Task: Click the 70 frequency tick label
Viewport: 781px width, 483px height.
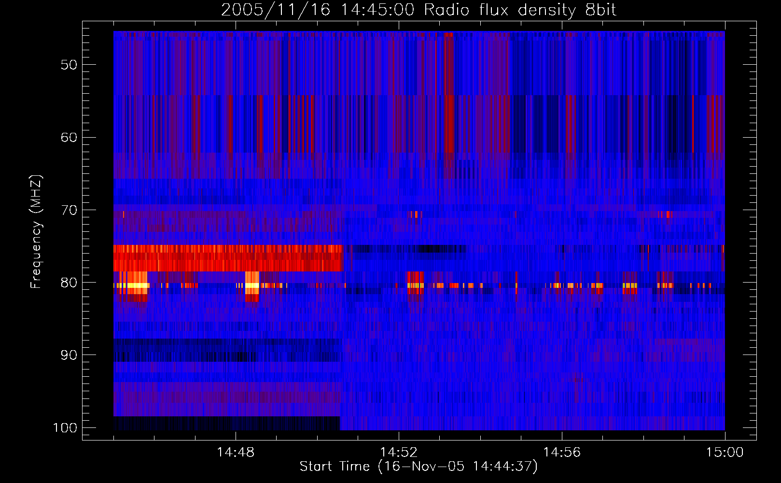Action: click(x=69, y=210)
